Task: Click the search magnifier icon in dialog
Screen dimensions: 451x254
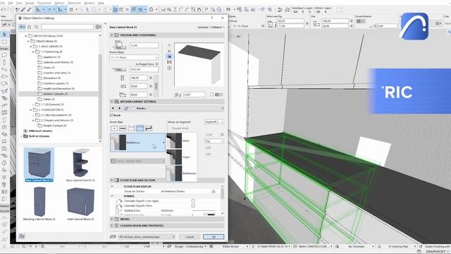Action: (x=36, y=27)
